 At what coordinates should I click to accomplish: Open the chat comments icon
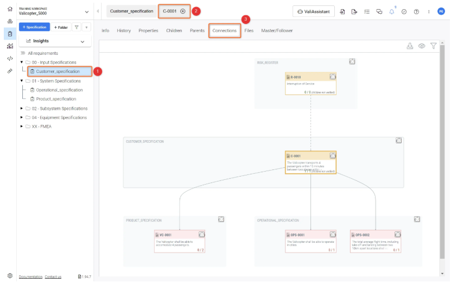(x=379, y=11)
